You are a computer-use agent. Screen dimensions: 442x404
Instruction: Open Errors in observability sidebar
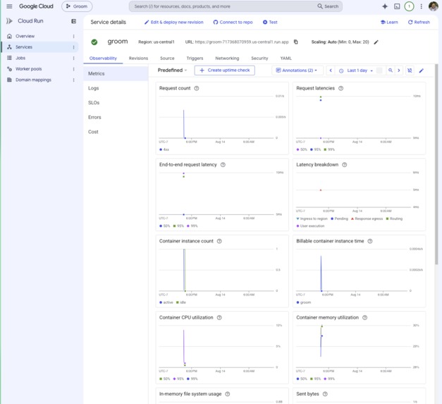click(x=116, y=117)
